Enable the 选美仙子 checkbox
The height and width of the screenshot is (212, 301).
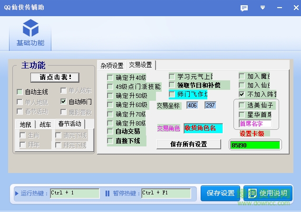[242, 105]
